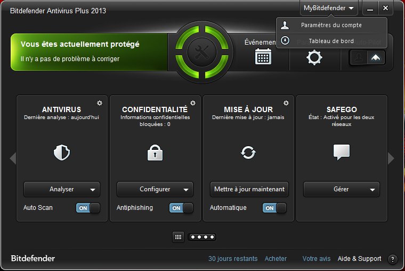This screenshot has width=405, height=271.
Task: Expand the Gérer dropdown
Action: pyautogui.click(x=372, y=189)
